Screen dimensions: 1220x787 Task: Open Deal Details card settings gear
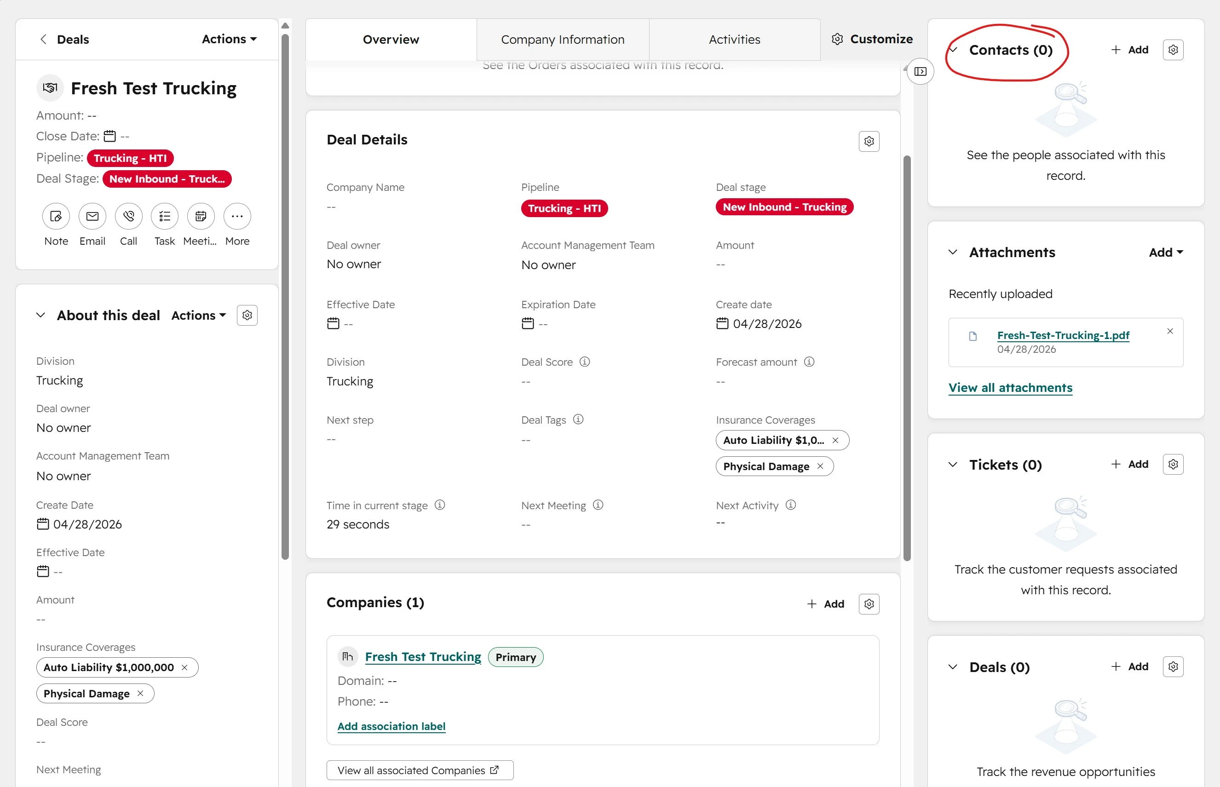(869, 142)
